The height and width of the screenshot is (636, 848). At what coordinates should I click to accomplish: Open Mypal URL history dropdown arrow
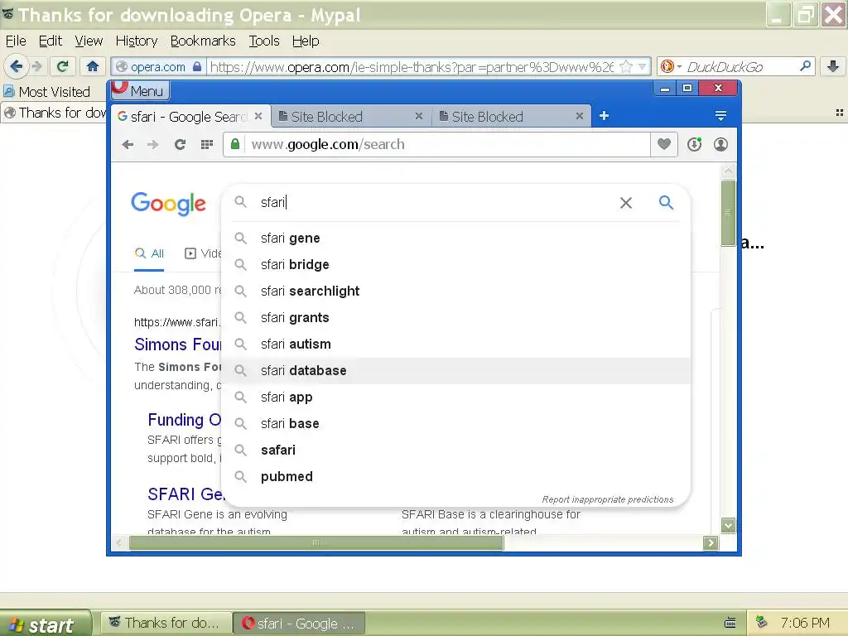click(x=642, y=67)
